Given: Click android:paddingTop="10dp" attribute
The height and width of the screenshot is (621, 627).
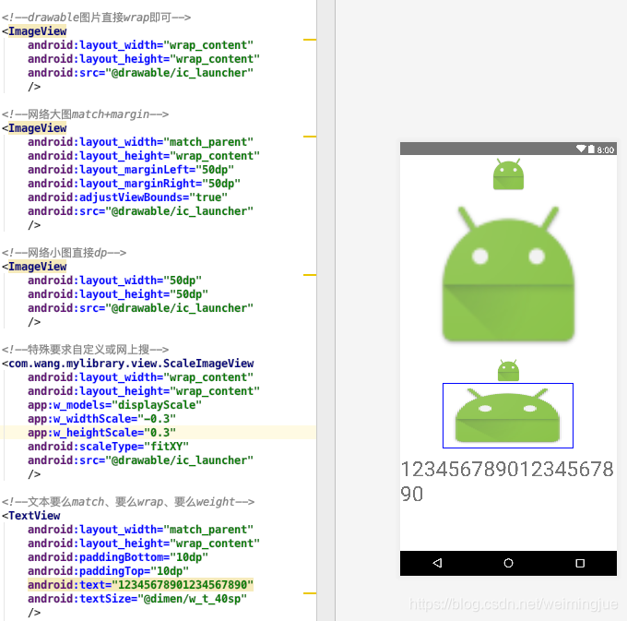Looking at the screenshot, I should point(108,571).
